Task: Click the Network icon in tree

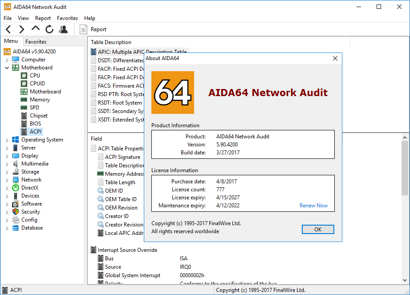Action: tap(16, 180)
